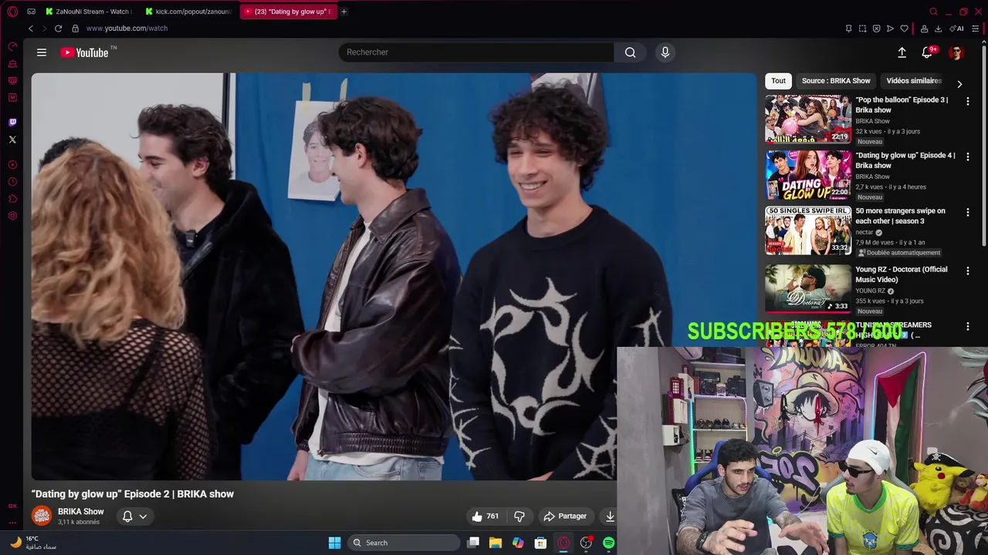The height and width of the screenshot is (555, 988).
Task: Open Twitch in sidebar
Action: click(12, 123)
